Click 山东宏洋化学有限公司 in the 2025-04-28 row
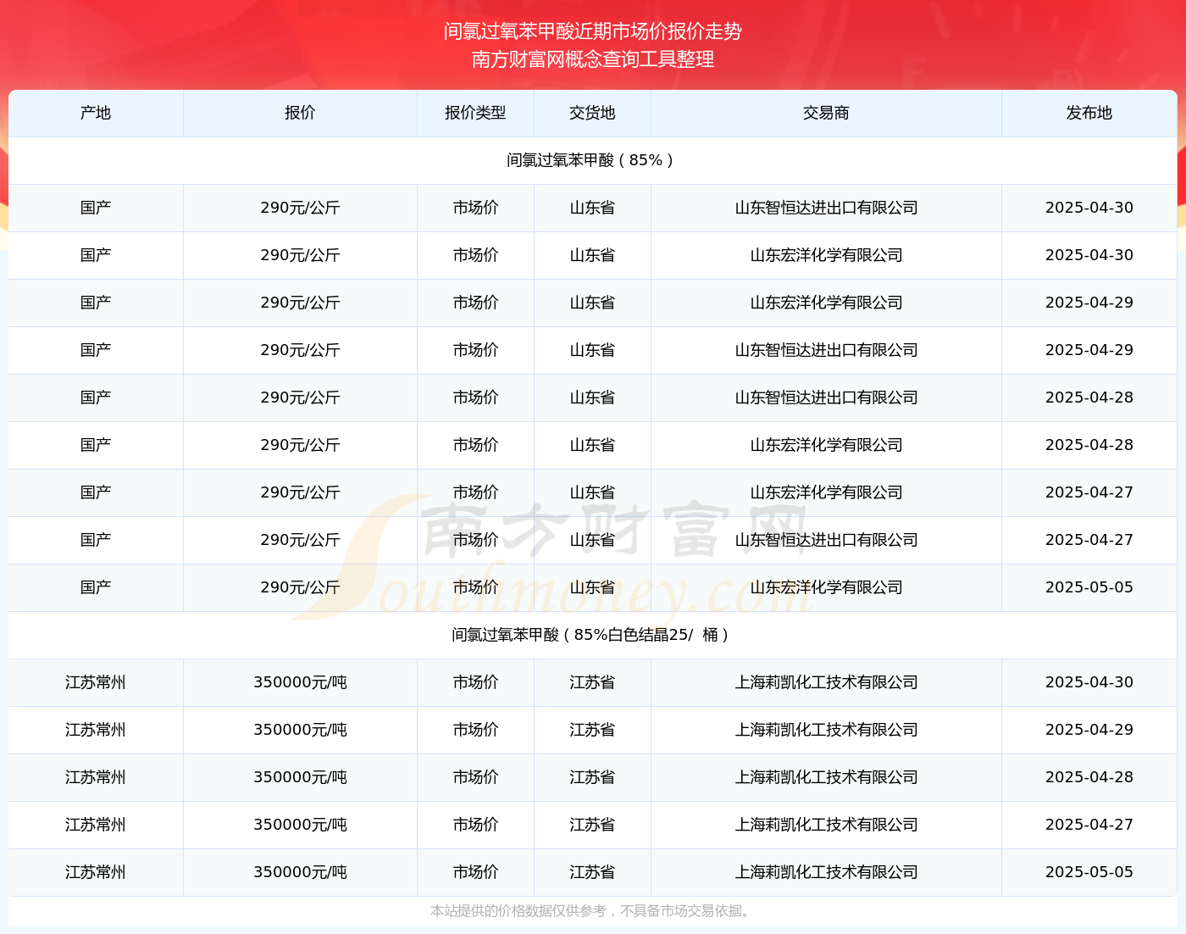Viewport: 1186px width, 934px height. pyautogui.click(x=826, y=445)
